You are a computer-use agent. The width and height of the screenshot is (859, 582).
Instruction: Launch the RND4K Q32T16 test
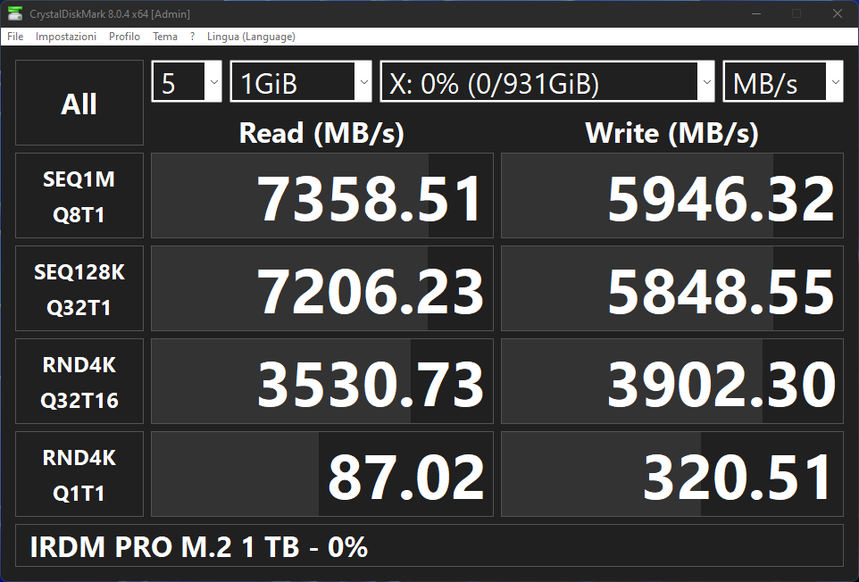pyautogui.click(x=79, y=381)
